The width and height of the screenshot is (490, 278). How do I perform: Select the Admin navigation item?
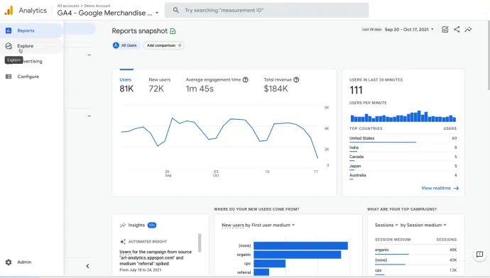point(31,262)
